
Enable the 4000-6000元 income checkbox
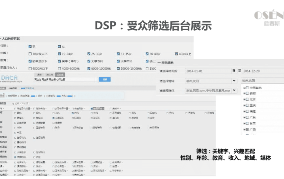pos(59,68)
